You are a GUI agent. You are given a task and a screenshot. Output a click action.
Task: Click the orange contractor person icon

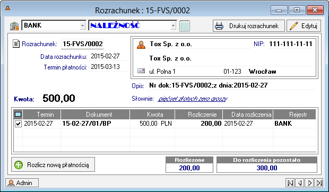tap(141, 45)
